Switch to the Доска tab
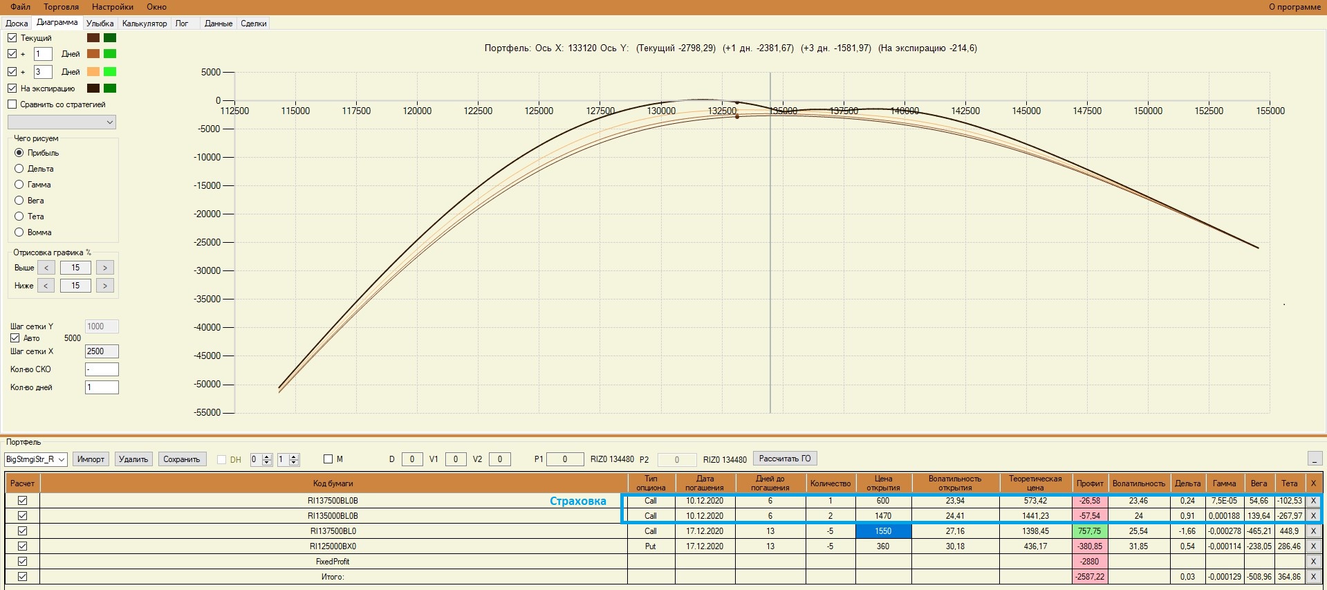This screenshot has height=590, width=1327. 17,24
